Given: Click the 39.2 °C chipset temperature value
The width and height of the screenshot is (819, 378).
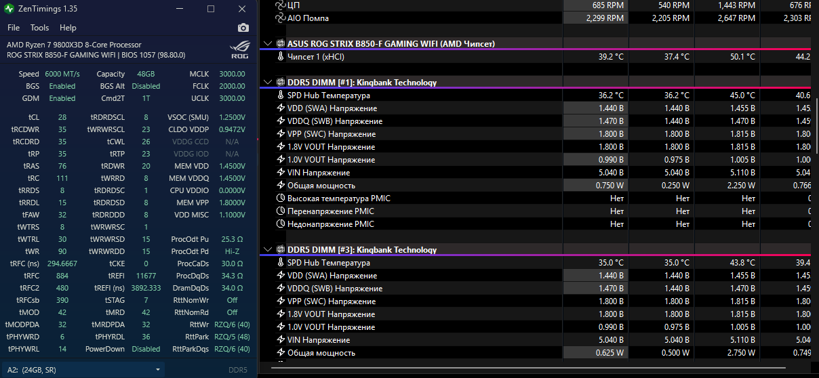Looking at the screenshot, I should tap(611, 57).
